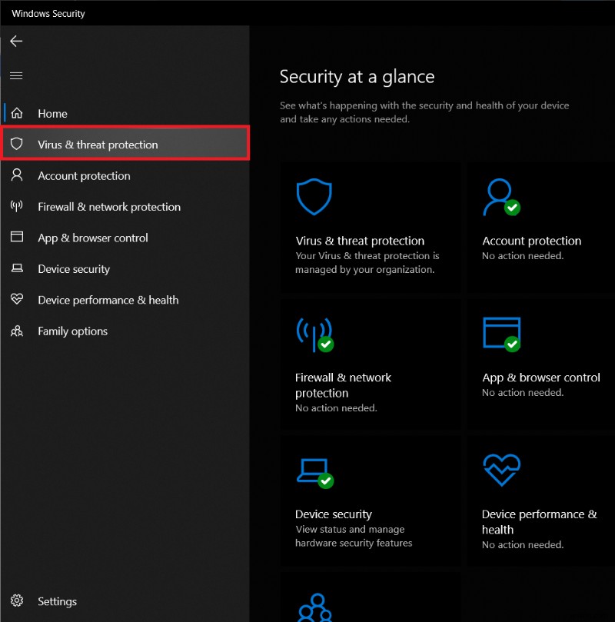Select Device security in the navigation list
Screen dimensions: 615x622
click(75, 268)
